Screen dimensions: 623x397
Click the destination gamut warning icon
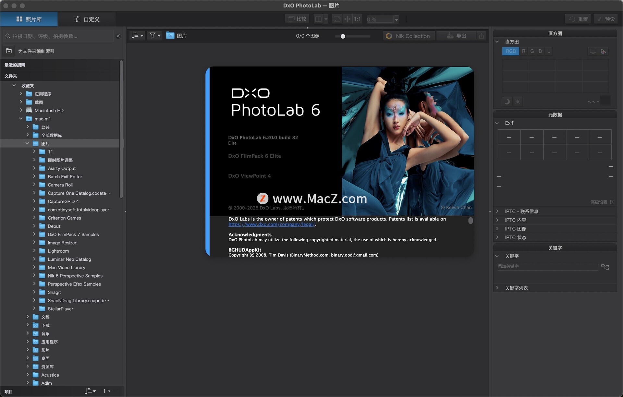click(604, 51)
